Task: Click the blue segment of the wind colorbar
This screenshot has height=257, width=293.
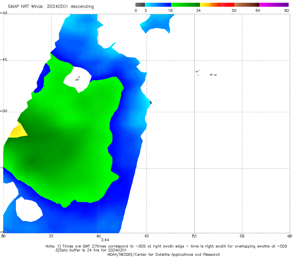Action: tap(158, 5)
